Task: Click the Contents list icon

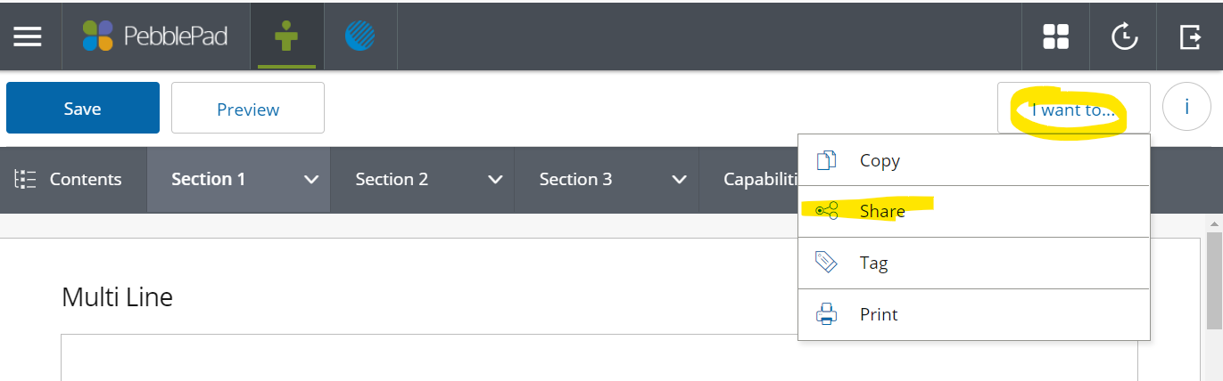Action: point(25,179)
